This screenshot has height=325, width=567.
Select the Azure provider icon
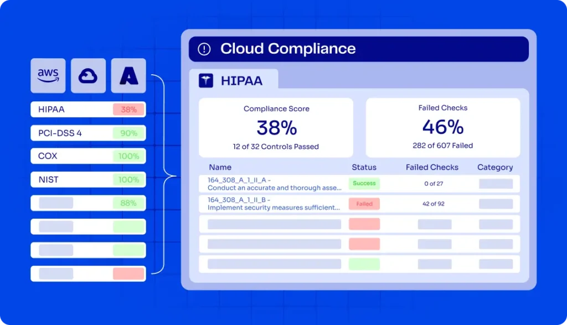[128, 75]
